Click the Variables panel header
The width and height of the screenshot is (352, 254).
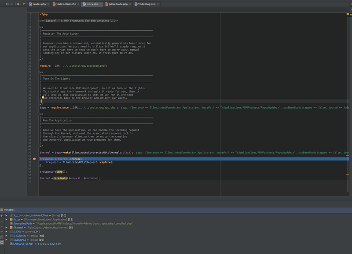click(176, 210)
